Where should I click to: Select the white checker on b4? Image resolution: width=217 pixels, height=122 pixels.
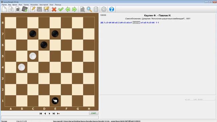tap(22, 67)
